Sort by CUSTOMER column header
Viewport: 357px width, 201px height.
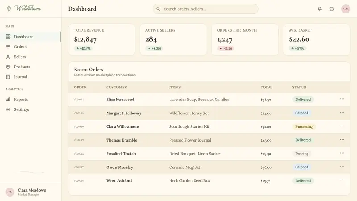pyautogui.click(x=116, y=87)
